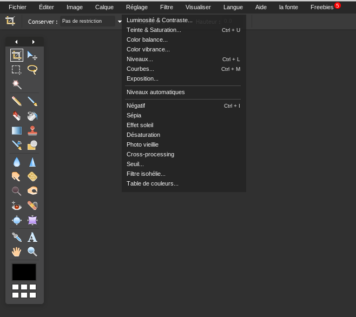This screenshot has height=317, width=356.
Task: Apply the Négatif adjustment
Action: pos(183,106)
